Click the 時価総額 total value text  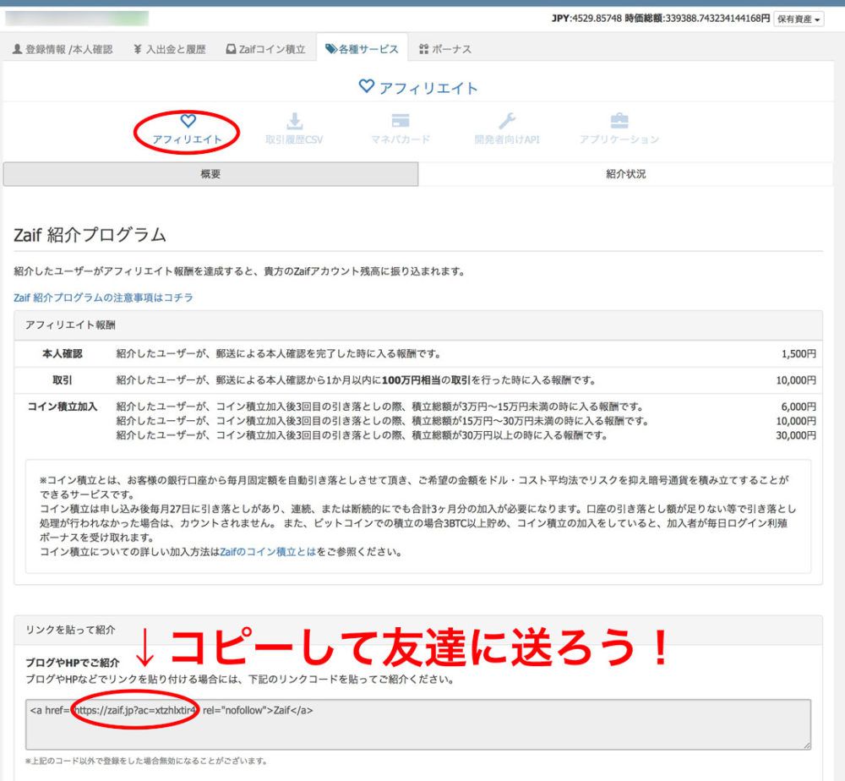697,19
